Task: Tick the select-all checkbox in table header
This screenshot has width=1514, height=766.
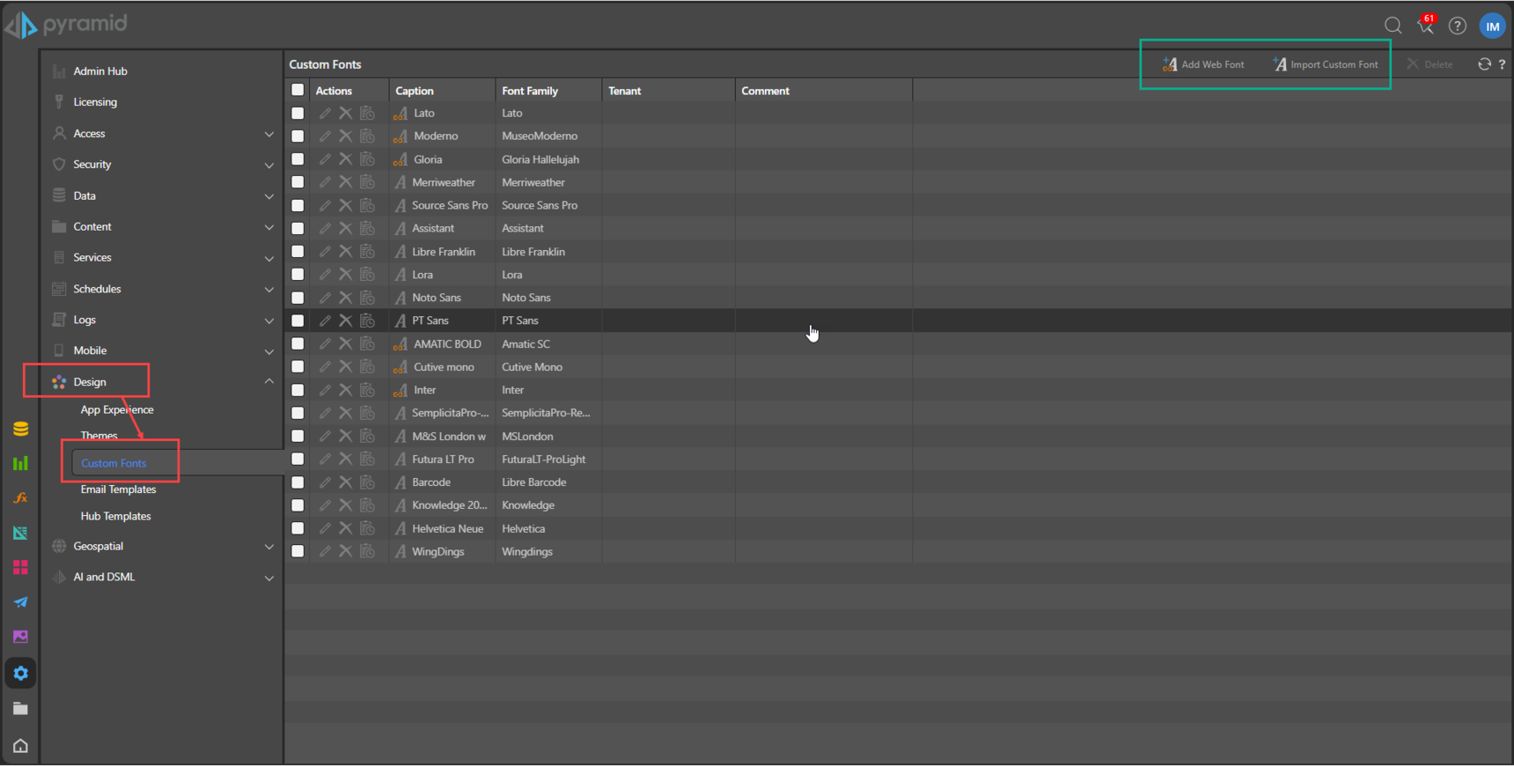Action: tap(298, 90)
